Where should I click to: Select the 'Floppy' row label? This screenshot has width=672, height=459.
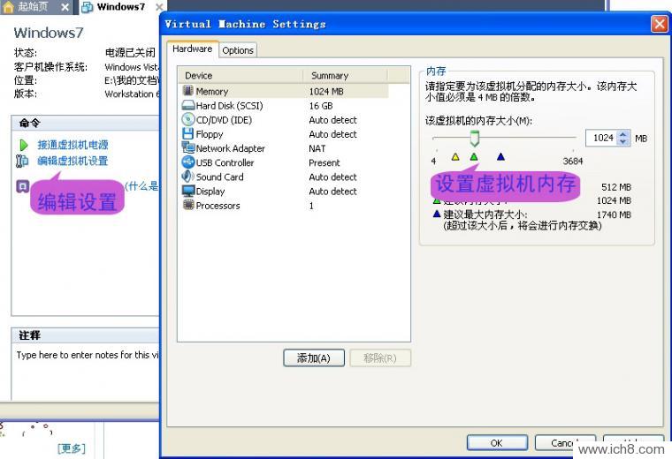[210, 134]
